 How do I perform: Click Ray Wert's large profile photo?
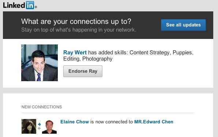pyautogui.click(x=40, y=63)
